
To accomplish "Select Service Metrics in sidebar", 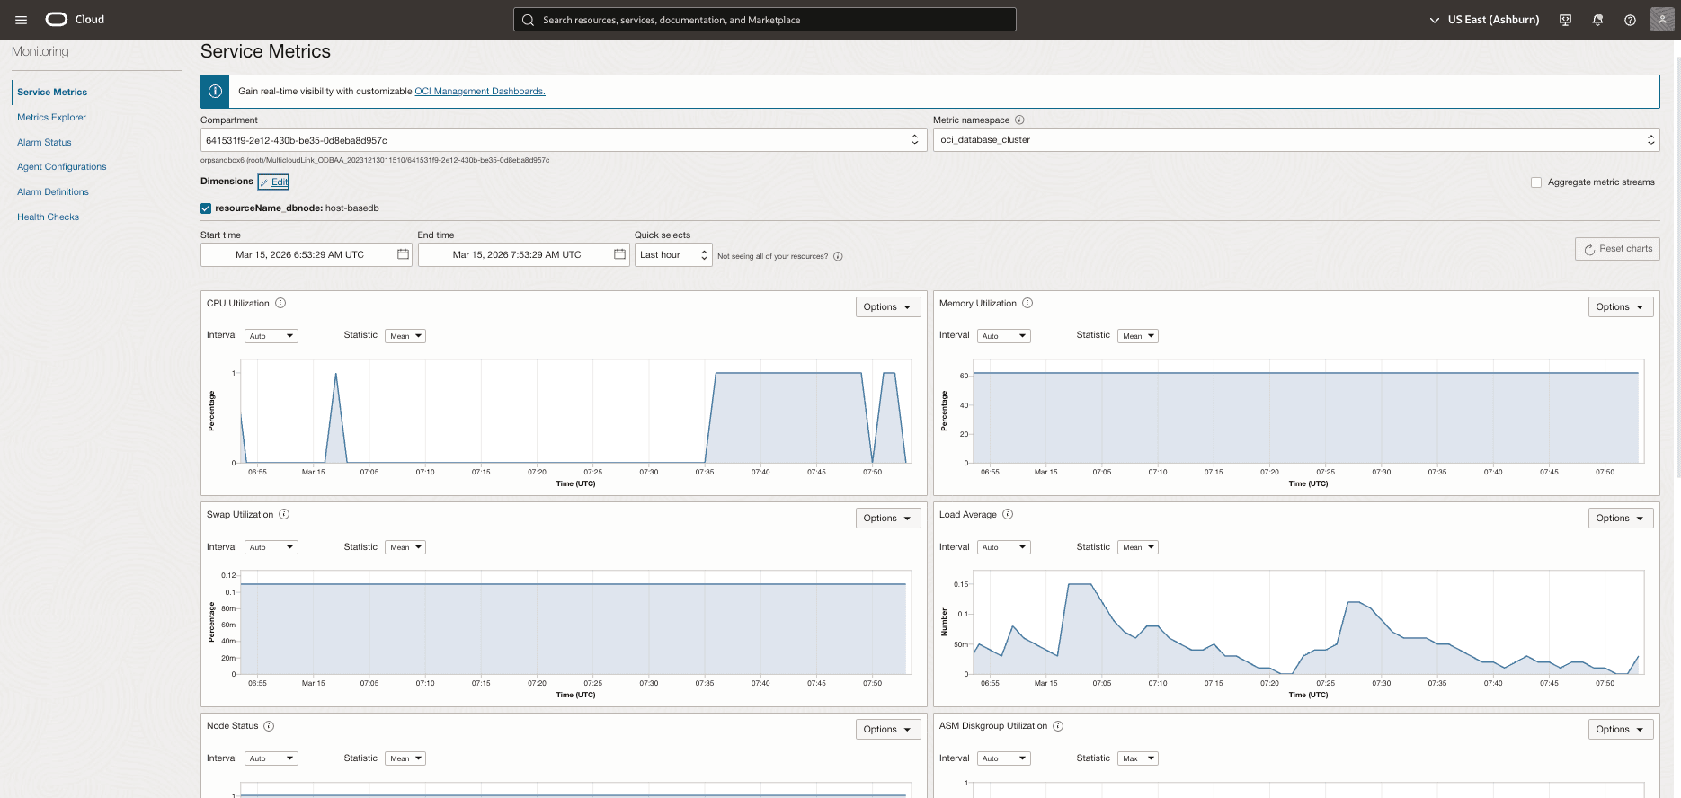I will [x=52, y=92].
